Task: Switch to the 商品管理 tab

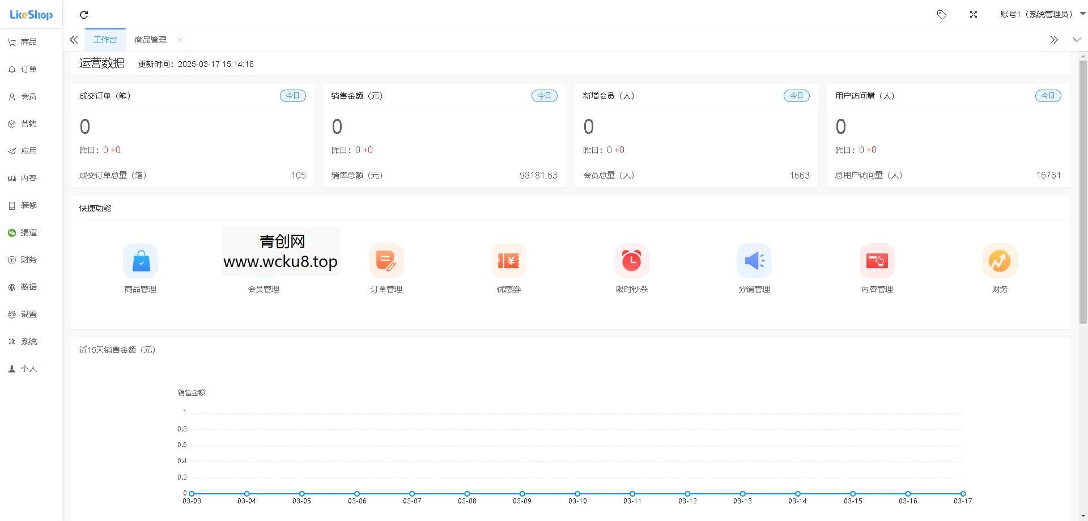Action: [150, 40]
